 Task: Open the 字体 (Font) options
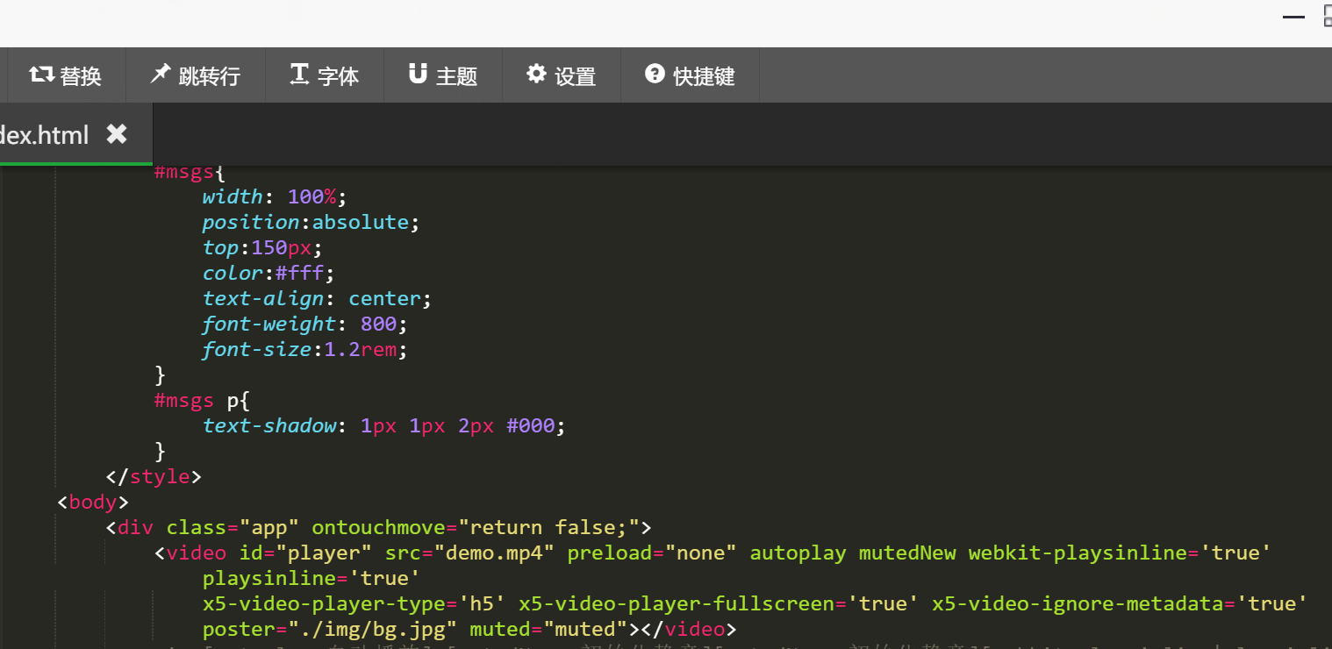(299, 75)
